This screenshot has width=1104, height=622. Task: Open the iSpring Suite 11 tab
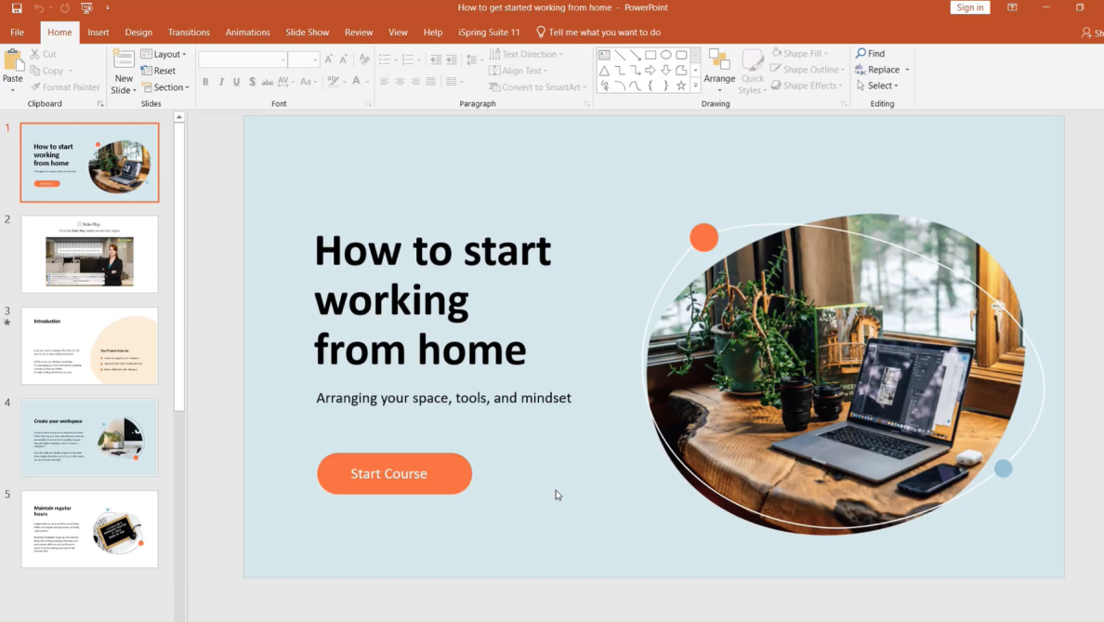[490, 33]
